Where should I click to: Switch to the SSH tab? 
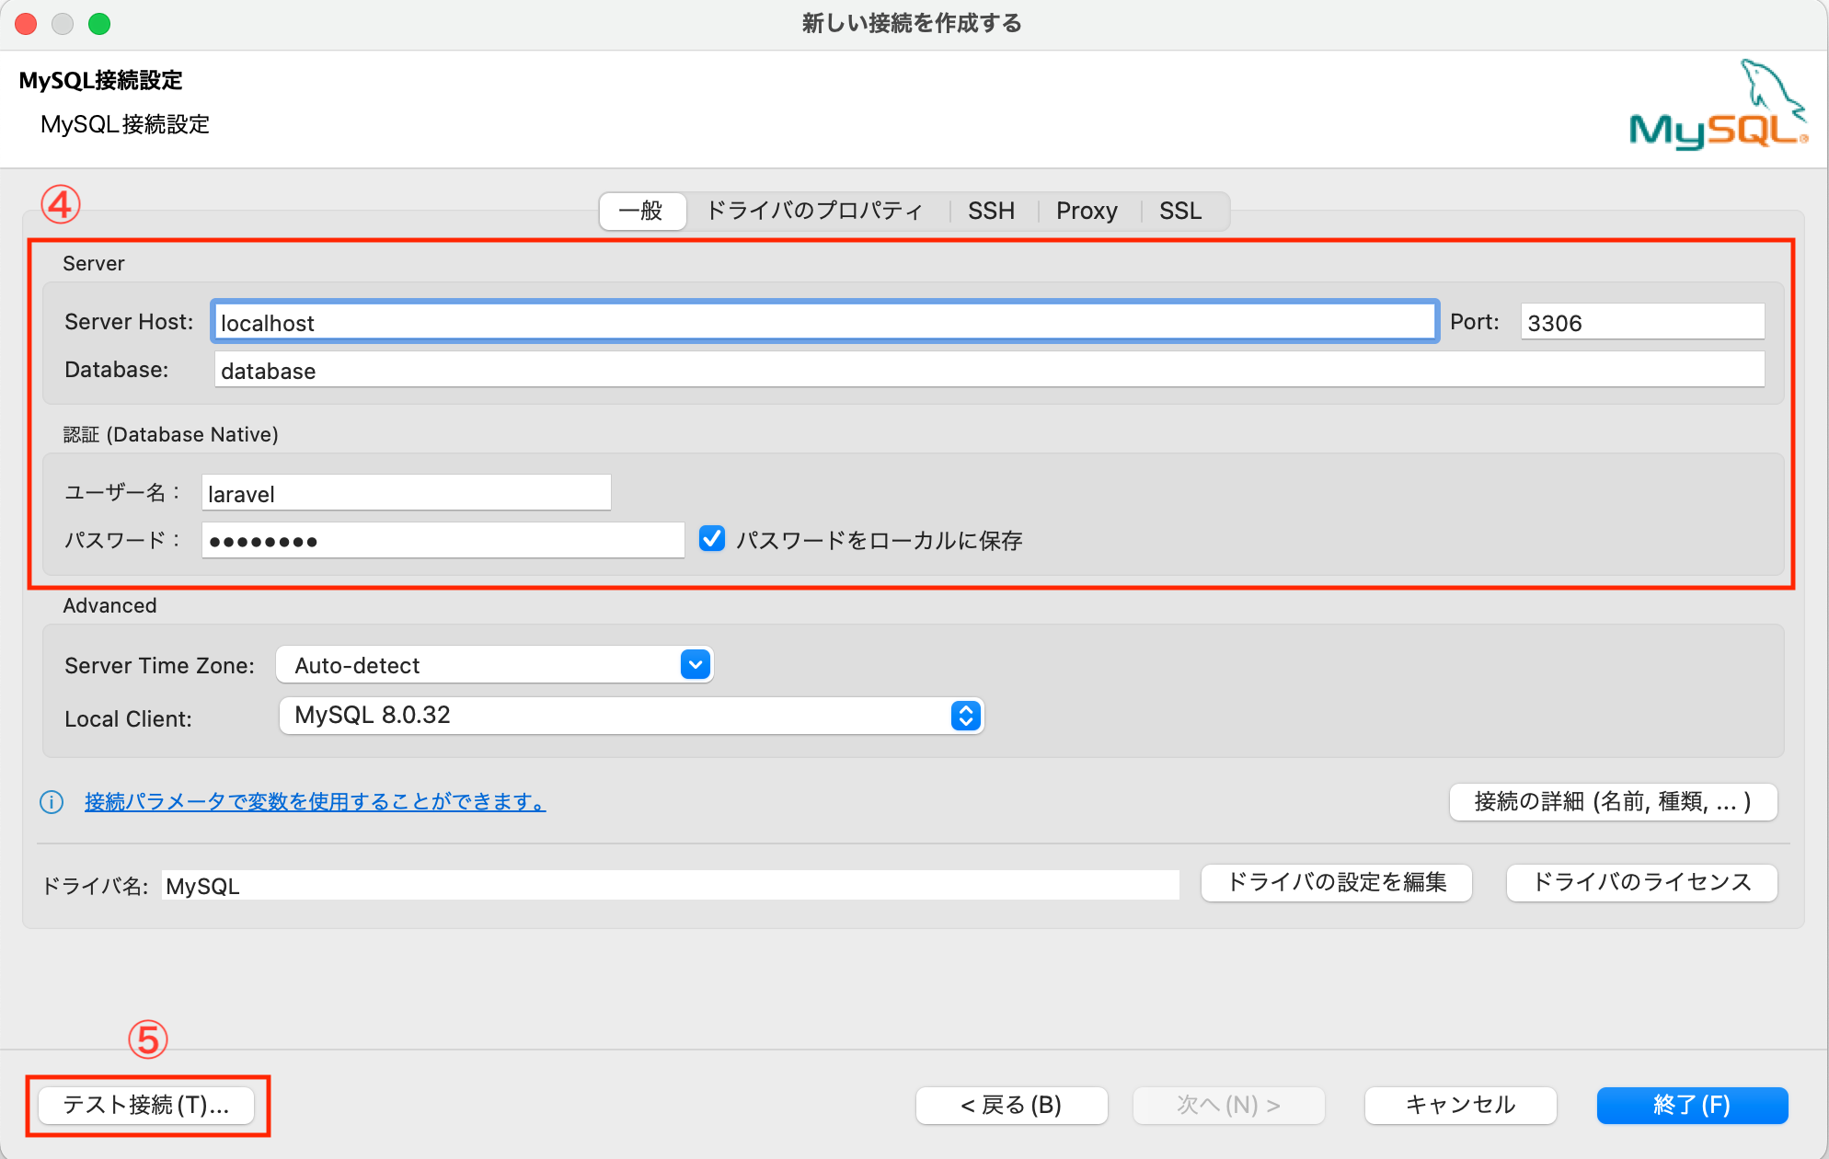click(991, 211)
